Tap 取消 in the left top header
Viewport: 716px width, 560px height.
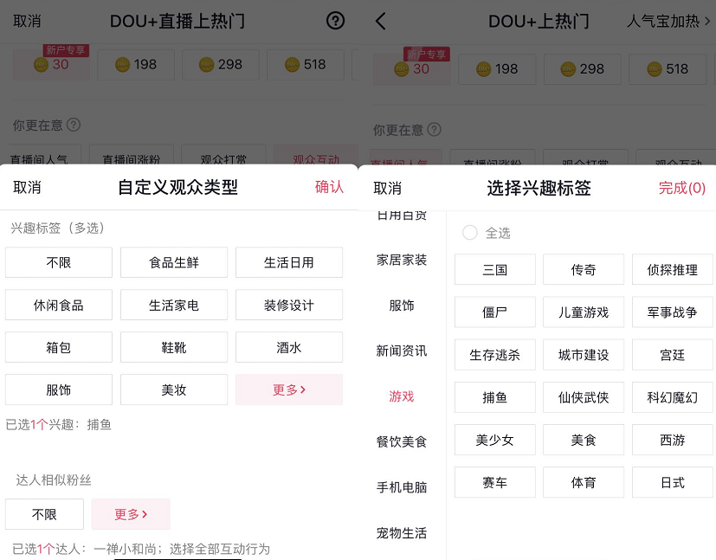[x=27, y=21]
